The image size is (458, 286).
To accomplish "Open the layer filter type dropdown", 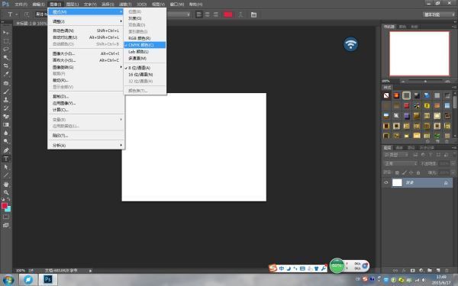I will [x=395, y=155].
